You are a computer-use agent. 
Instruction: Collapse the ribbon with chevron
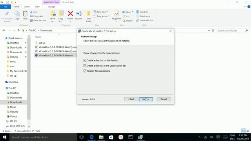pyautogui.click(x=245, y=7)
